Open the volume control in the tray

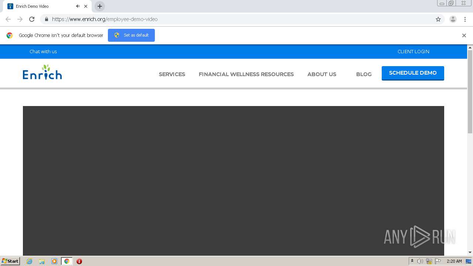(420, 261)
